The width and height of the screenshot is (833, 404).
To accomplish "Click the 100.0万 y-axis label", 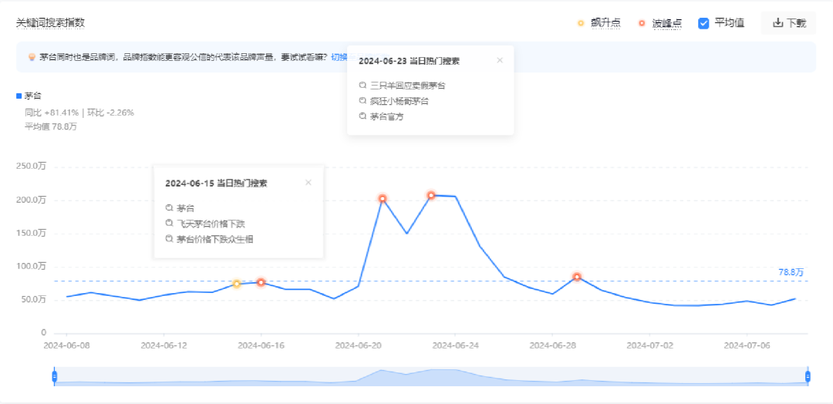I will pyautogui.click(x=32, y=266).
